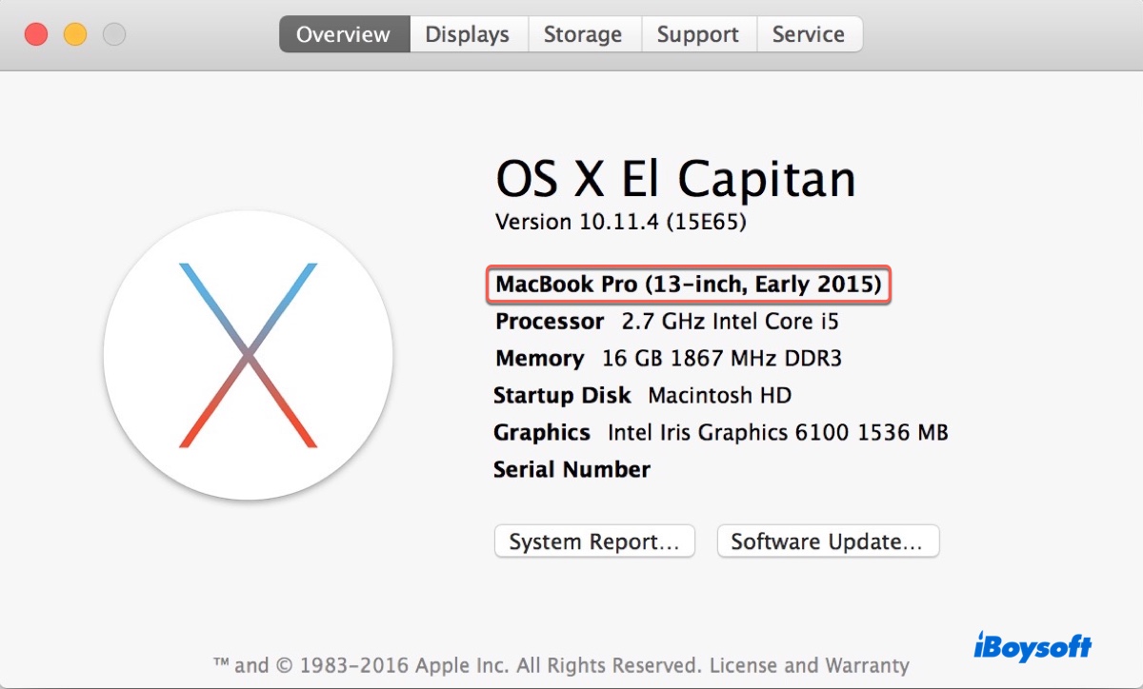Screen dimensions: 1143x689
Task: Click the Version 10.11.4 (15E65) text
Action: click(x=621, y=222)
